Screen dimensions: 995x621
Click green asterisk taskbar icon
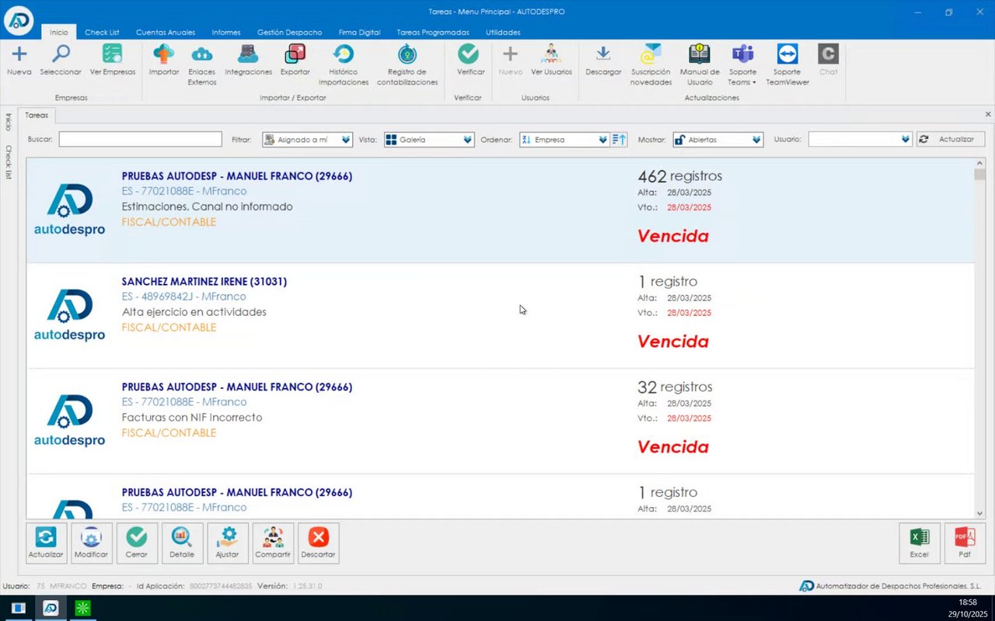82,608
